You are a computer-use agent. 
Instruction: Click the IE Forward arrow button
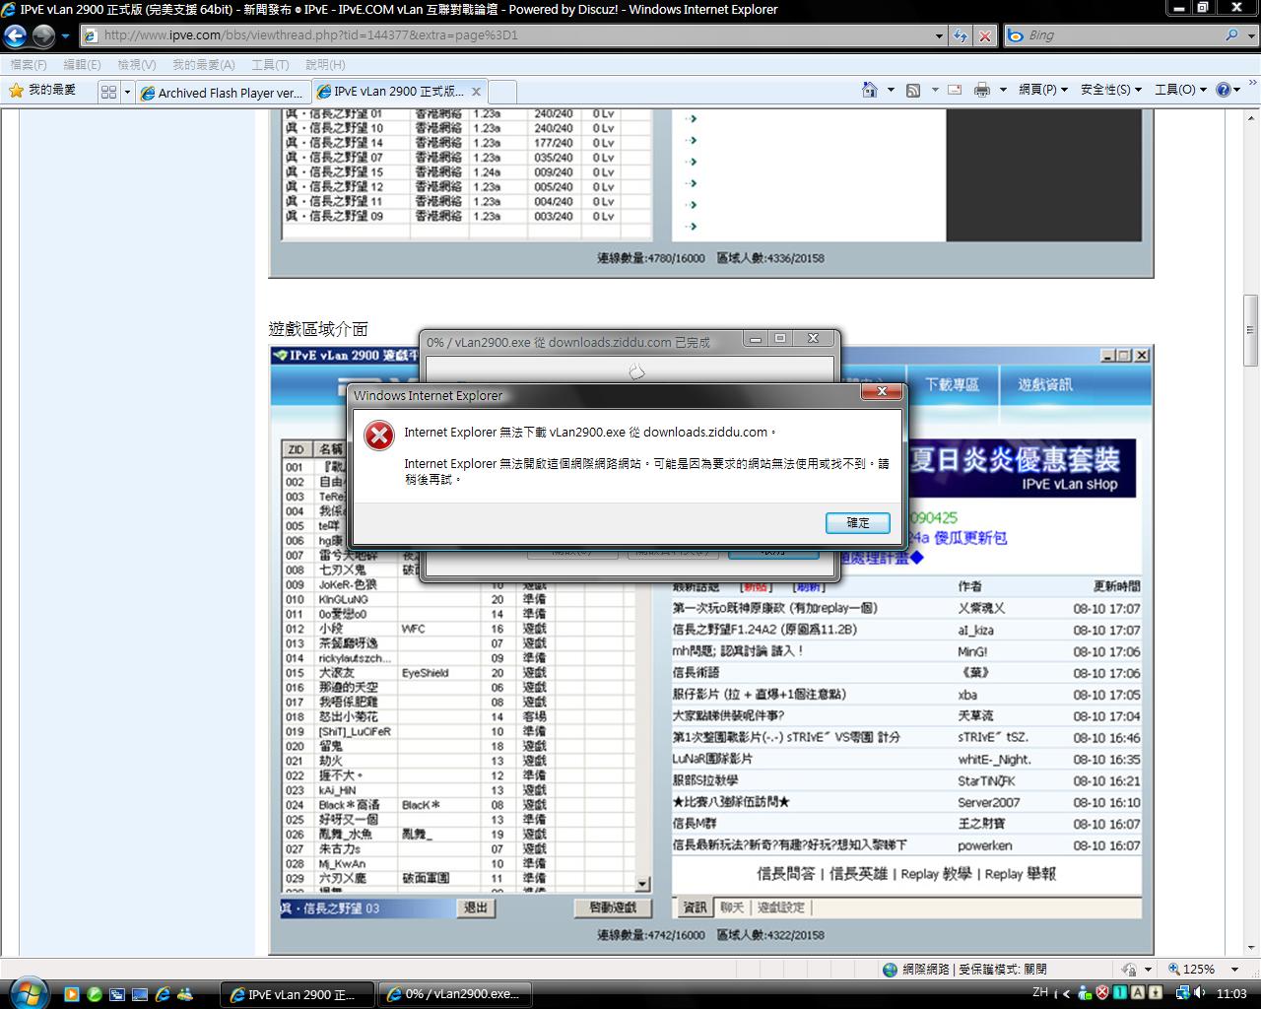(x=43, y=36)
